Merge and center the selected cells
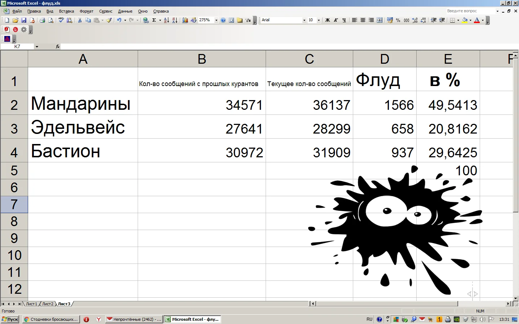Image resolution: width=519 pixels, height=324 pixels. tap(380, 21)
